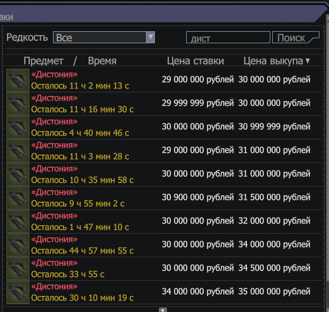Select item icon with 11 ч 16 мин 30 с remaining
This screenshot has width=329, height=312.
coord(18,104)
